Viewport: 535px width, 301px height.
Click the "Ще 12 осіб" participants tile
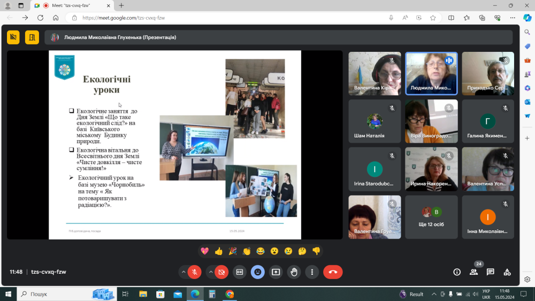pos(431,217)
